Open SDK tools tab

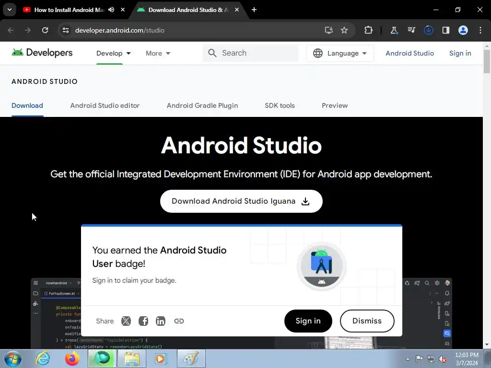tap(280, 105)
